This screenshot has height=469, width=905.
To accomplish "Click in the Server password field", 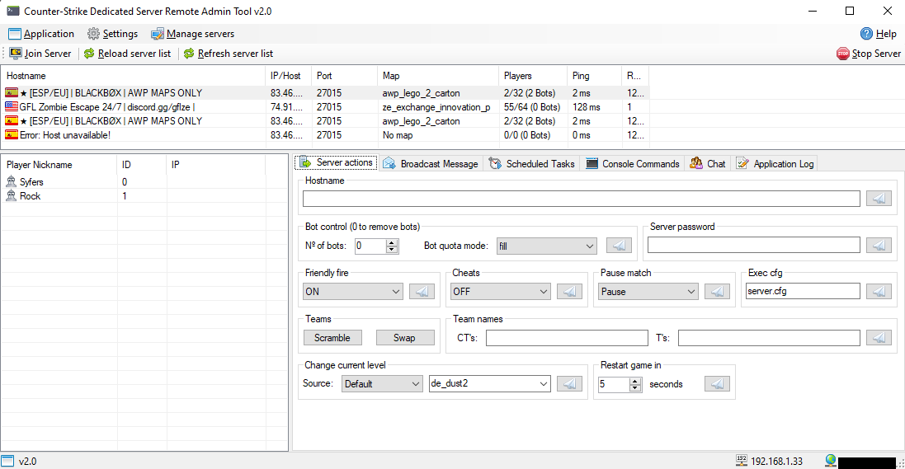I will (x=754, y=245).
